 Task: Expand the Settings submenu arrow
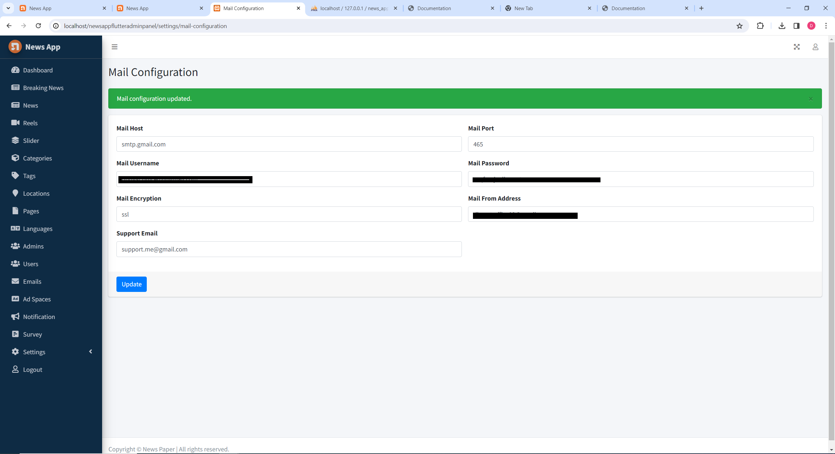[91, 351]
